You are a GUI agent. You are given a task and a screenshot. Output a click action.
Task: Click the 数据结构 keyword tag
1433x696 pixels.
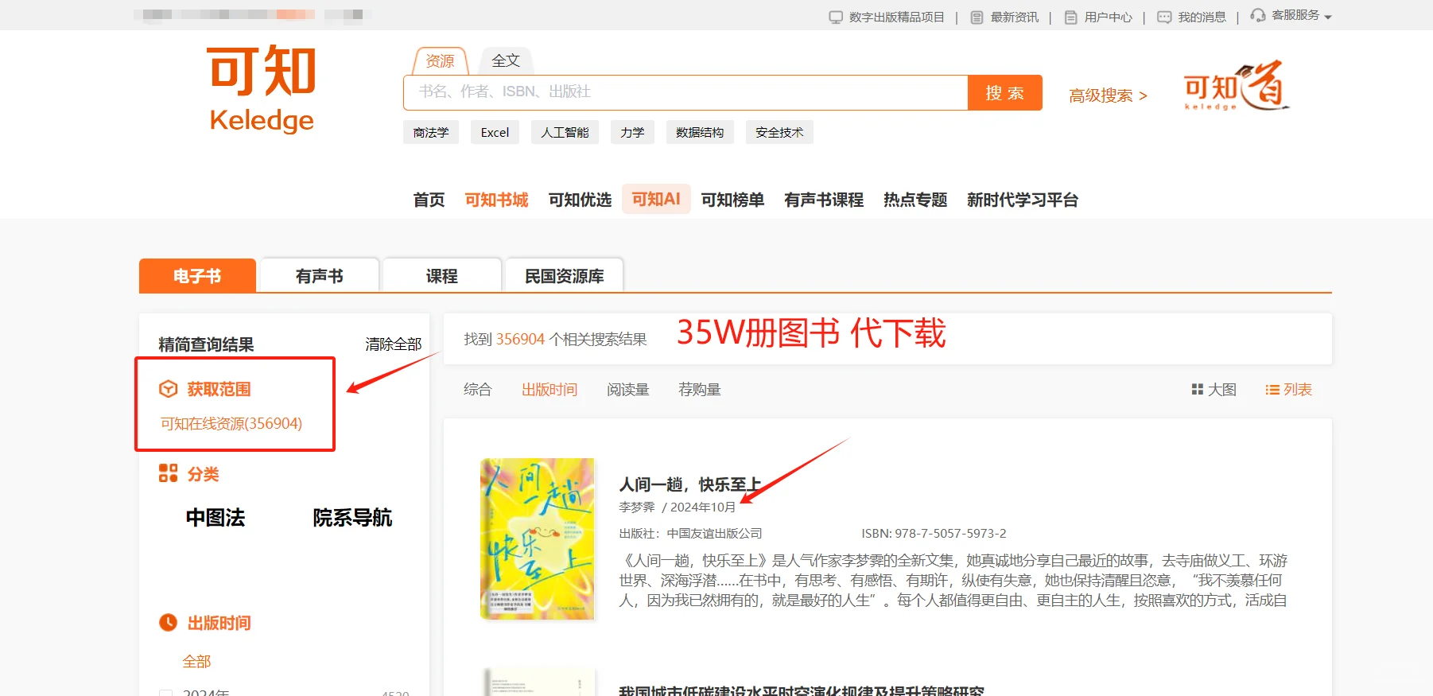[x=700, y=132]
